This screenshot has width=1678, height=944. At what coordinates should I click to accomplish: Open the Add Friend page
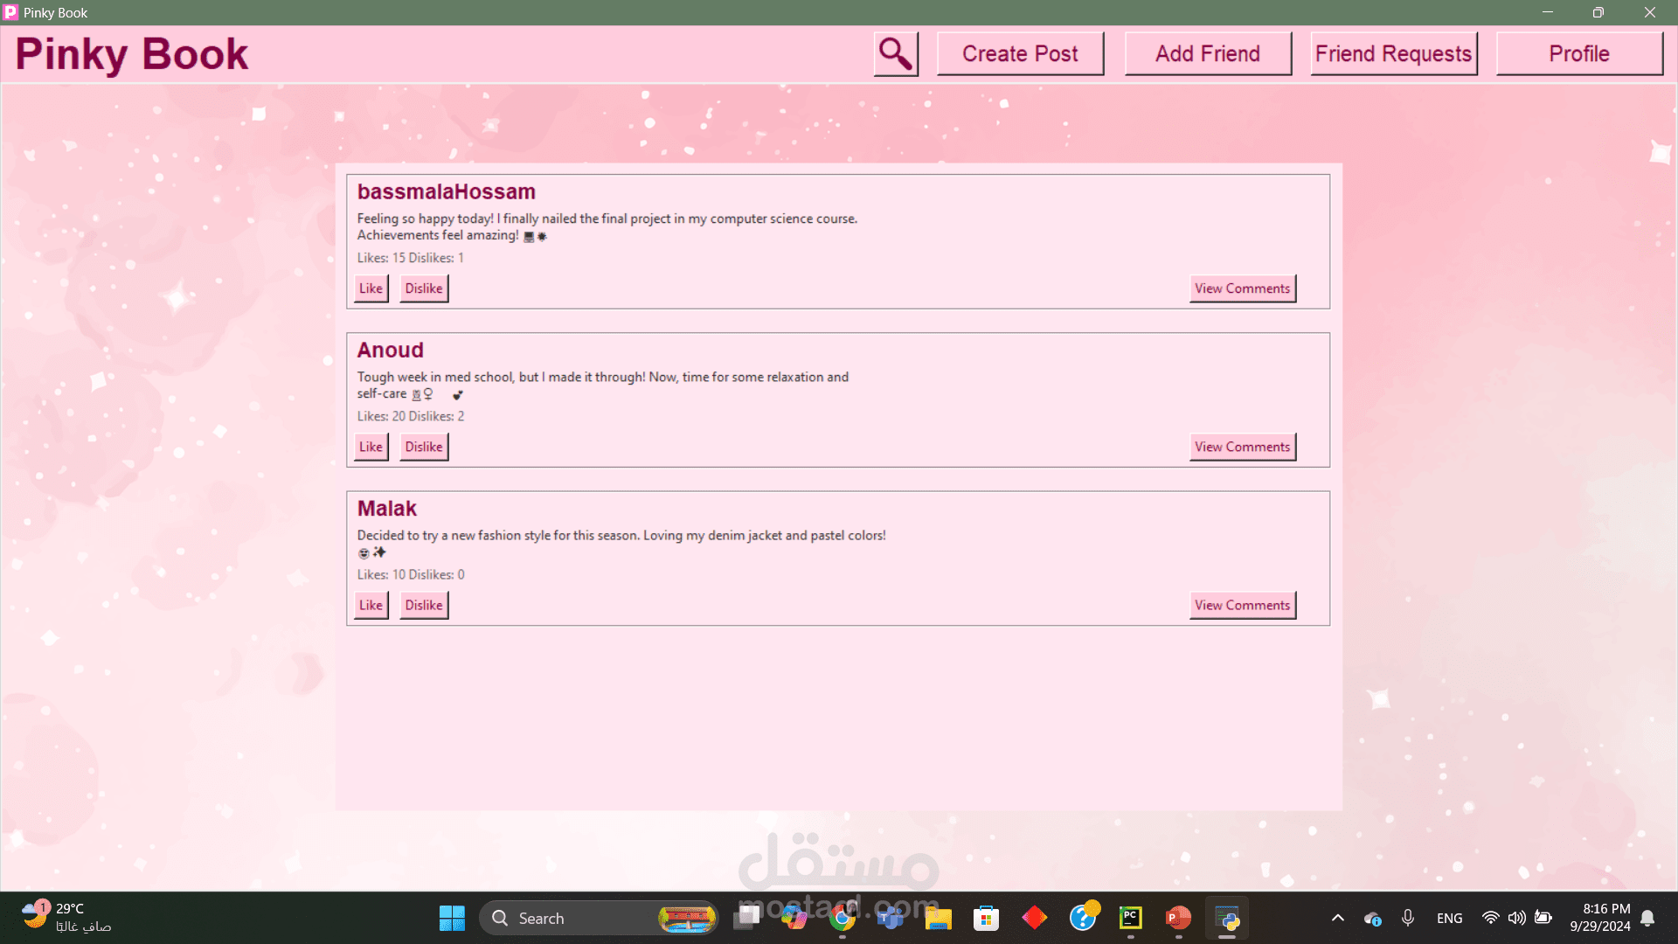(1207, 54)
